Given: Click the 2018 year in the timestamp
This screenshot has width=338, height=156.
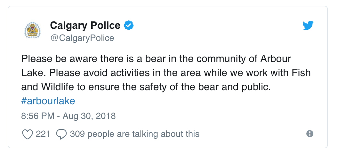Looking at the screenshot, I should (106, 116).
